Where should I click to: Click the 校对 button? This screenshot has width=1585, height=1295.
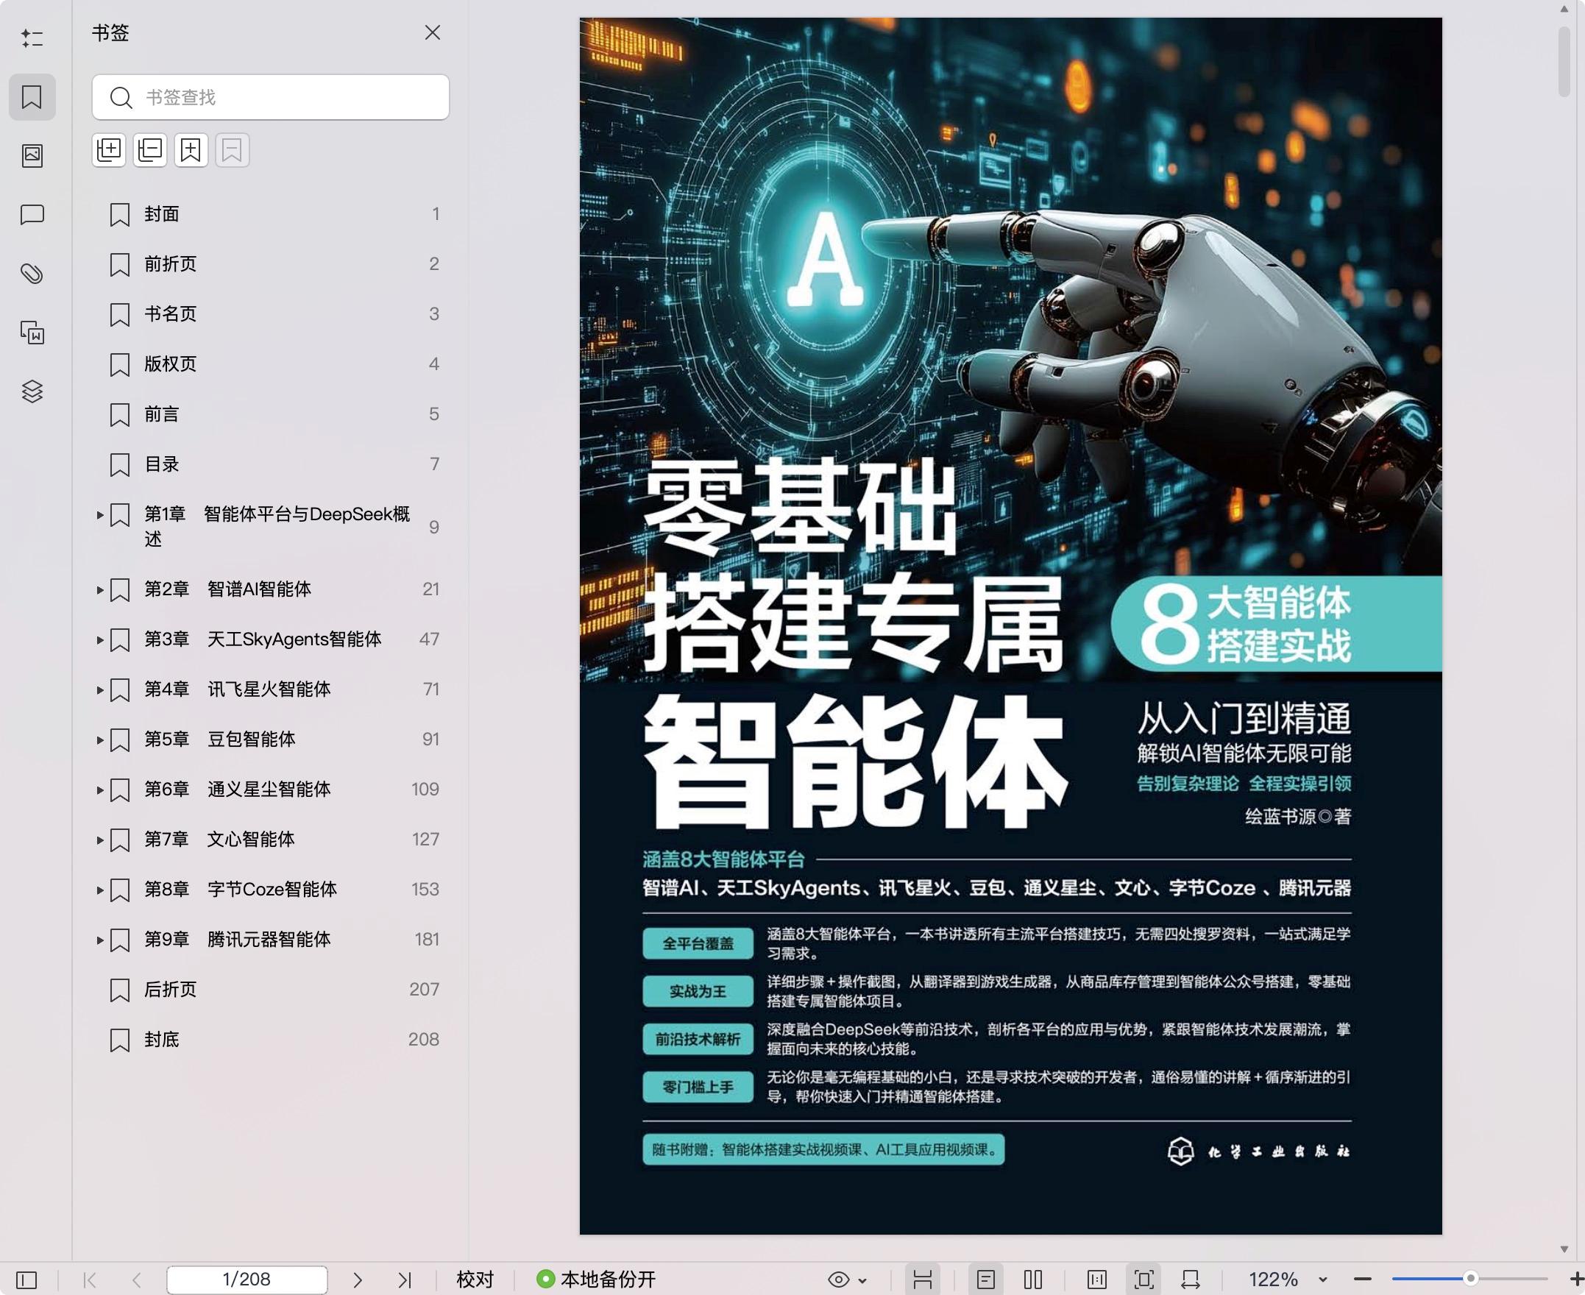click(475, 1280)
